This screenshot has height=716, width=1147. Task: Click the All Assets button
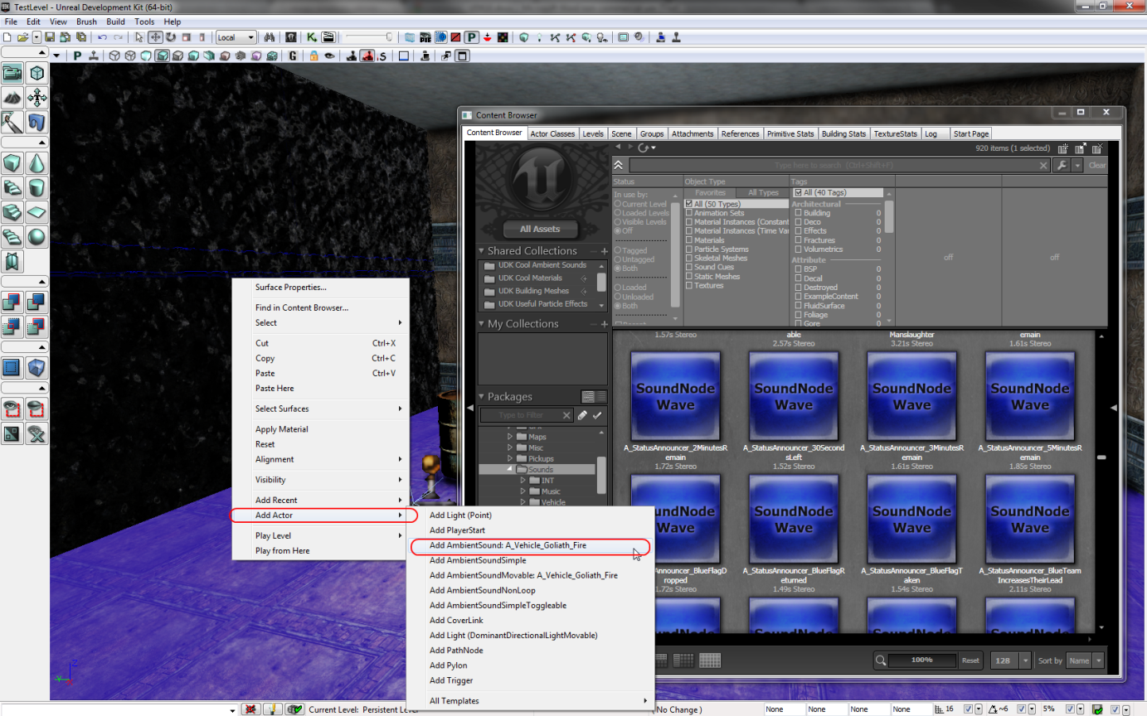540,229
